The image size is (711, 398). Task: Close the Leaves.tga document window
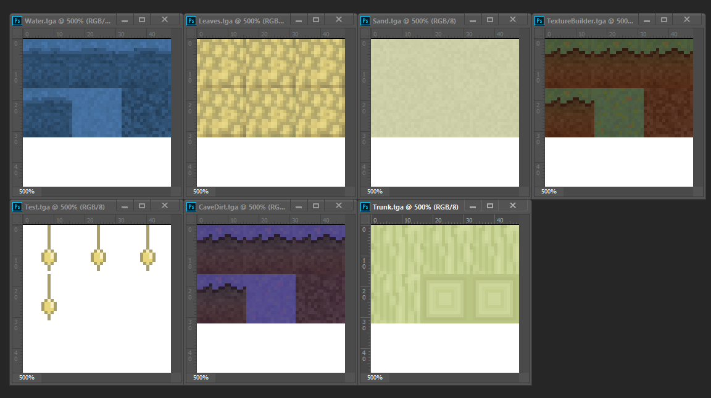click(339, 20)
